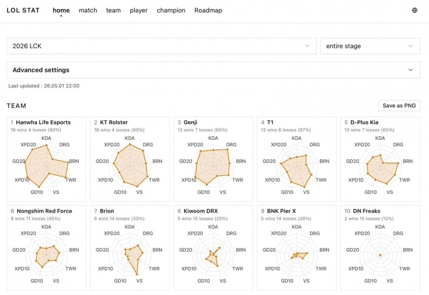Click DN Freaks radar chart center point
The height and width of the screenshot is (295, 429).
(x=380, y=255)
